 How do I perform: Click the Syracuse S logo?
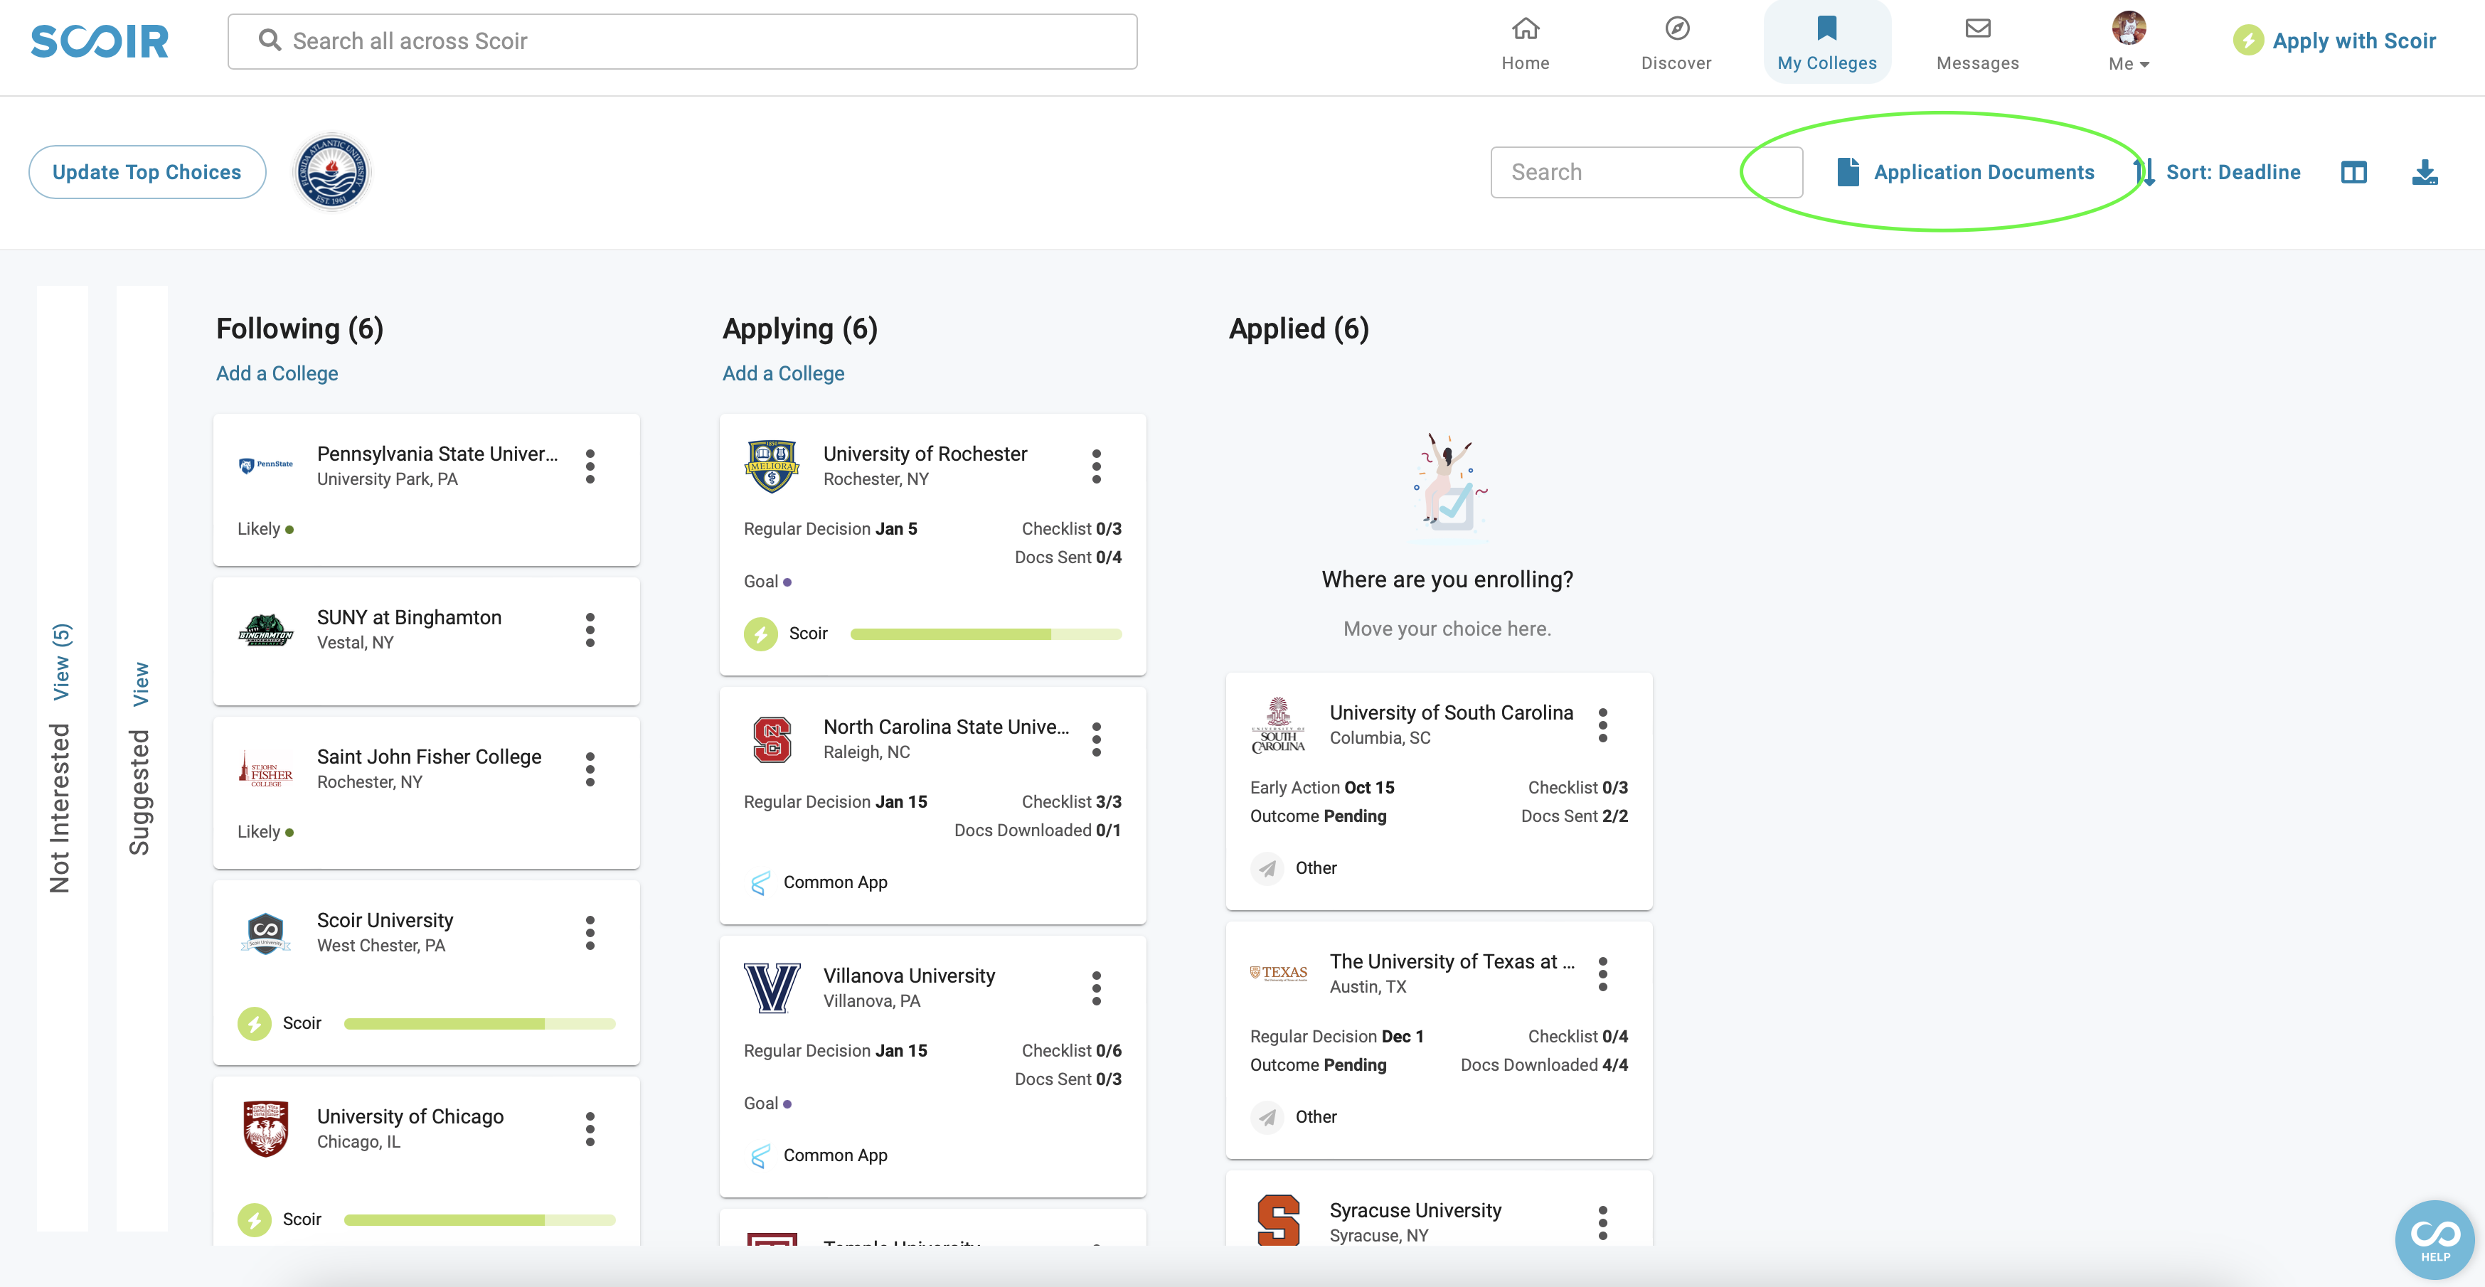pyautogui.click(x=1278, y=1220)
